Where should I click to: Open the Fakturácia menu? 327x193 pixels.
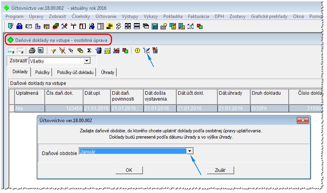click(198, 16)
